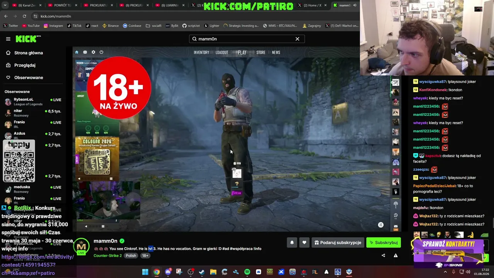This screenshot has width=494, height=278.
Task: Share the stream with share icon
Action: 383,255
